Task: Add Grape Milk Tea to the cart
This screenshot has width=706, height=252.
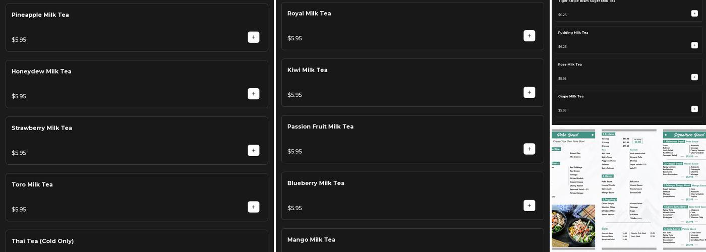Action: (694, 109)
